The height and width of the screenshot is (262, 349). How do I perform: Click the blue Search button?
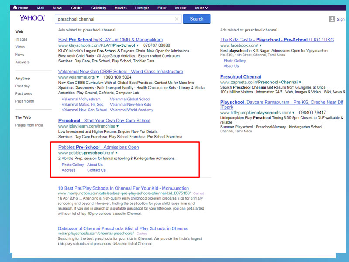[197, 19]
